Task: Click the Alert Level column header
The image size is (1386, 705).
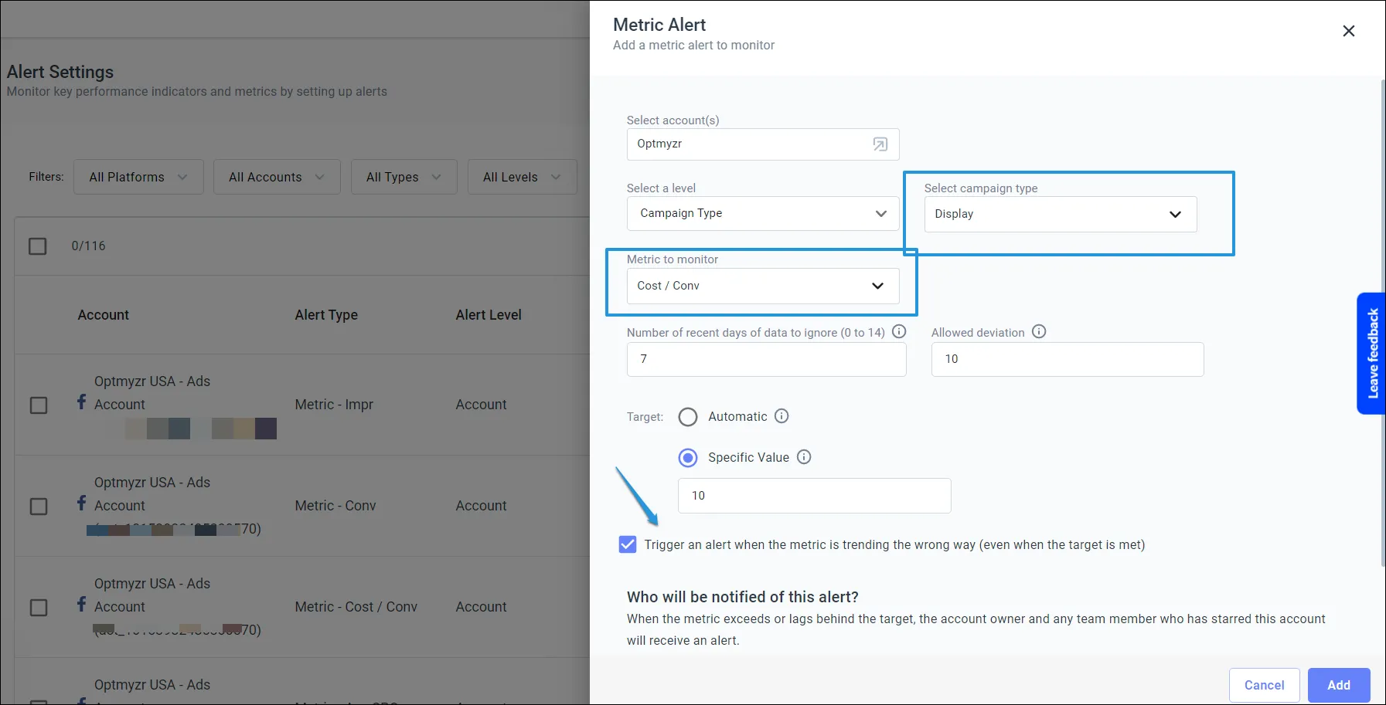Action: [489, 315]
